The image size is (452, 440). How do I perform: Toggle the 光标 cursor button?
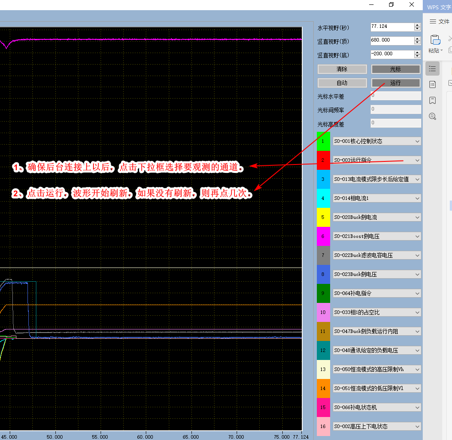pos(395,69)
